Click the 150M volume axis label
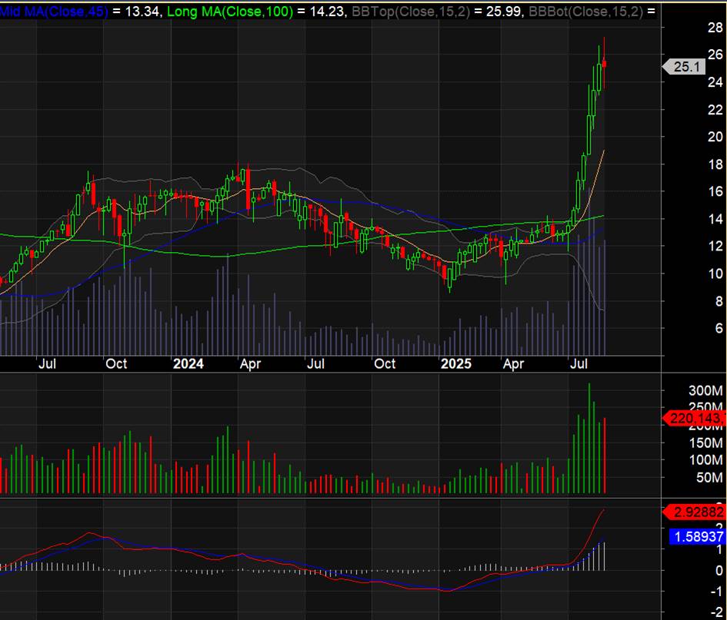The height and width of the screenshot is (620, 727). (x=705, y=443)
